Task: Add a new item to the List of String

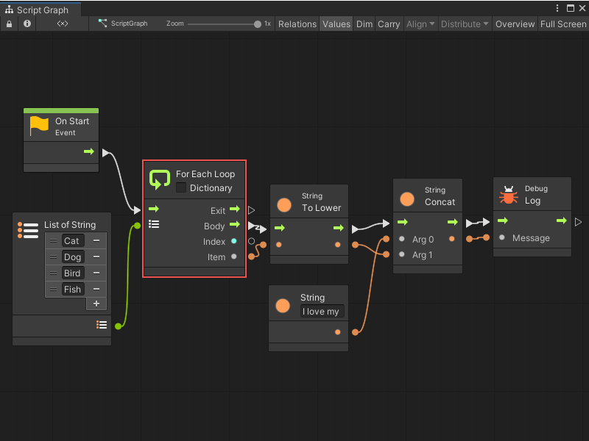Action: 96,303
